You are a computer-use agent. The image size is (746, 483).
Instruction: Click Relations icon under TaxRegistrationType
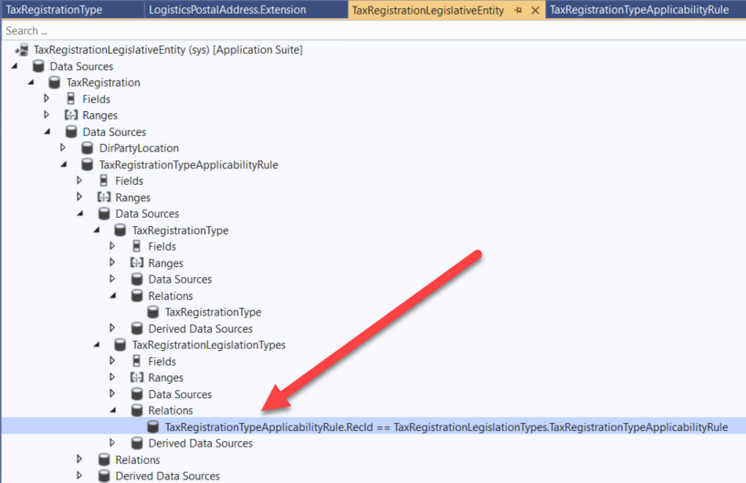pyautogui.click(x=137, y=296)
